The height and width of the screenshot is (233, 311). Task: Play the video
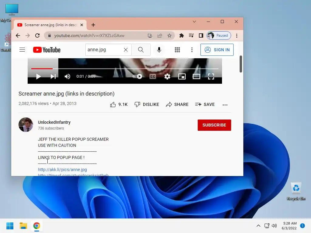pos(39,76)
